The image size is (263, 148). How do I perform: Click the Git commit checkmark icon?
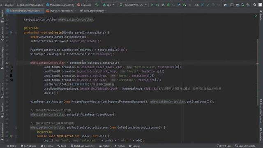(208, 5)
